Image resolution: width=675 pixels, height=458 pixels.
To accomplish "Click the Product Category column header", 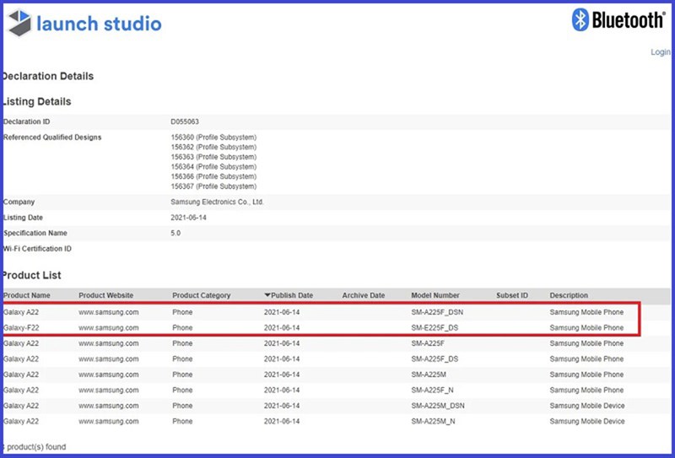I will tap(202, 296).
